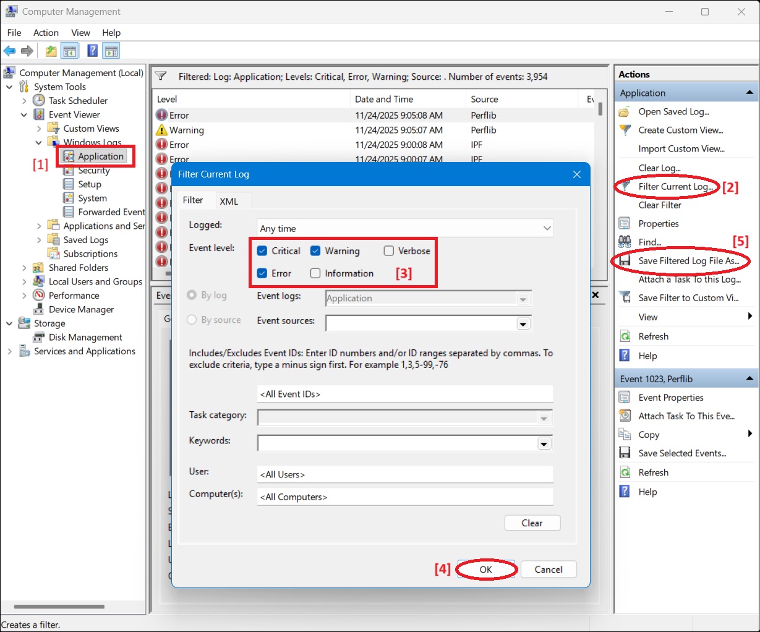Enable the Information event level checkbox

click(x=315, y=273)
